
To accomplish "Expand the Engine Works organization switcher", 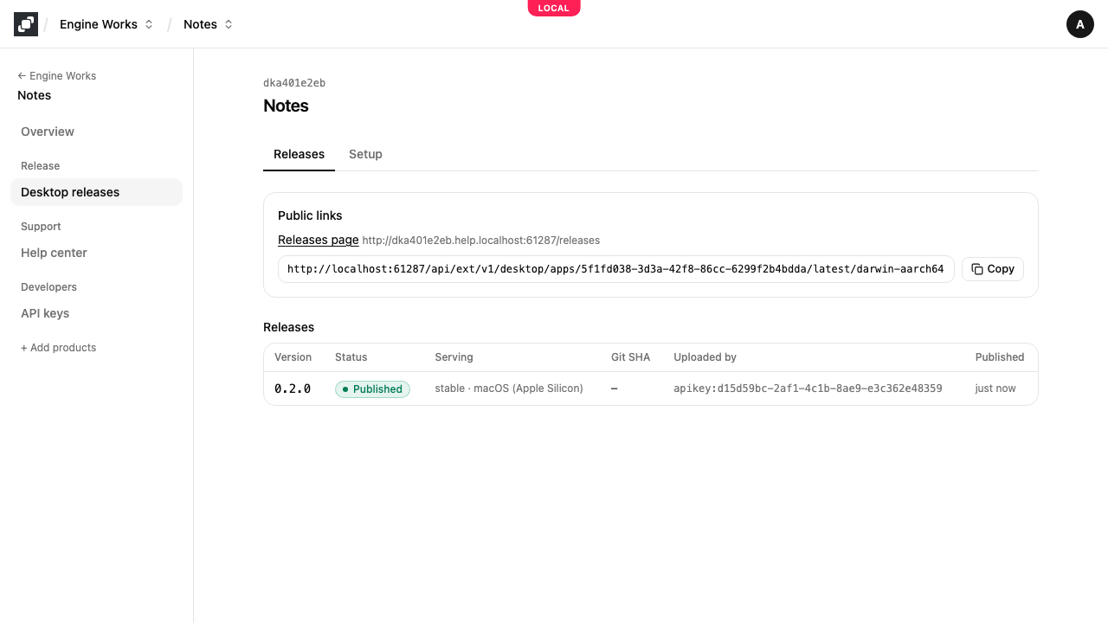I will (106, 24).
